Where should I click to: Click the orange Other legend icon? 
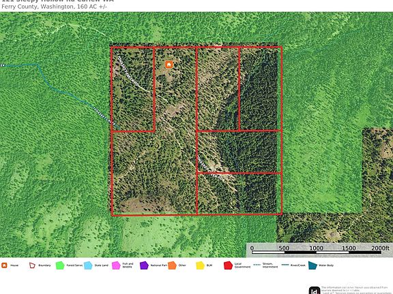[172, 265]
